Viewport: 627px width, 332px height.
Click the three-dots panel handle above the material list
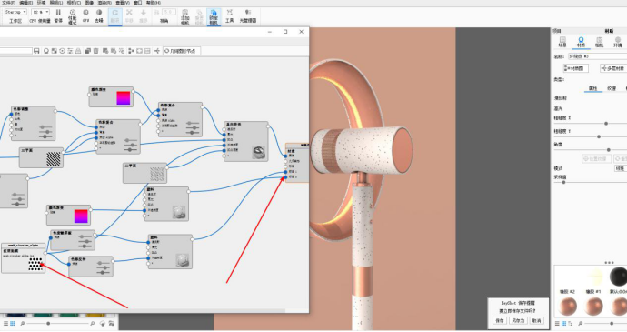pyautogui.click(x=609, y=262)
